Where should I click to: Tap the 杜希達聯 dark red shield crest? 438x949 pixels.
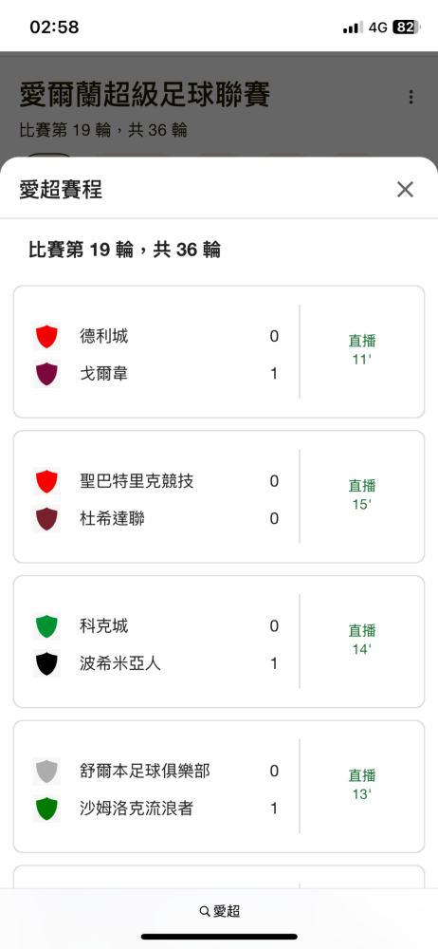coord(46,519)
